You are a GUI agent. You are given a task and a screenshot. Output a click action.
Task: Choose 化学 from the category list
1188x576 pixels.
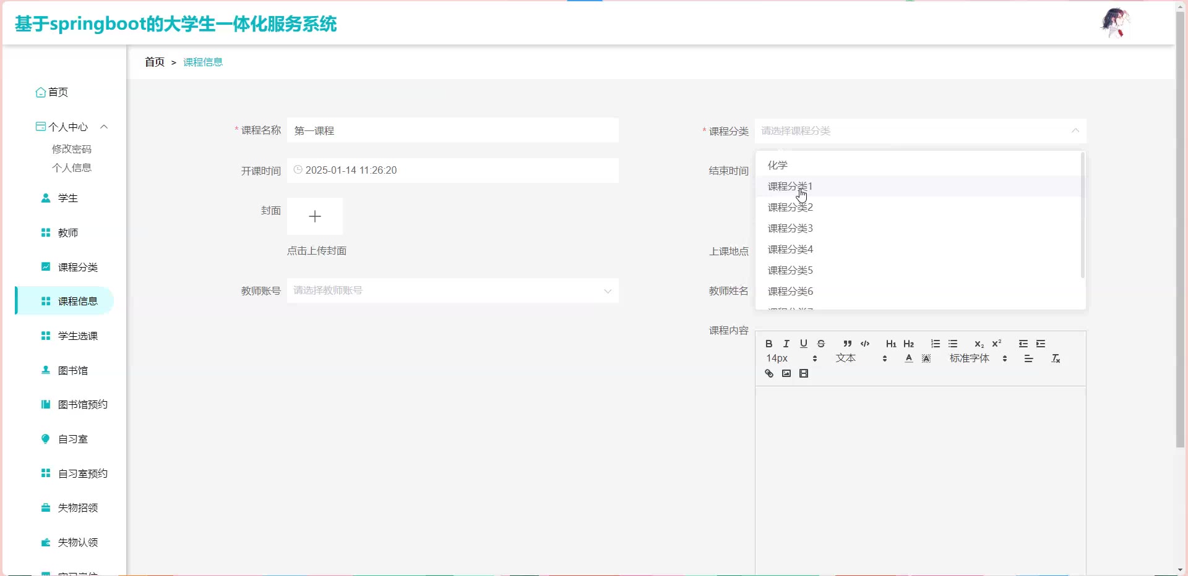pyautogui.click(x=778, y=165)
